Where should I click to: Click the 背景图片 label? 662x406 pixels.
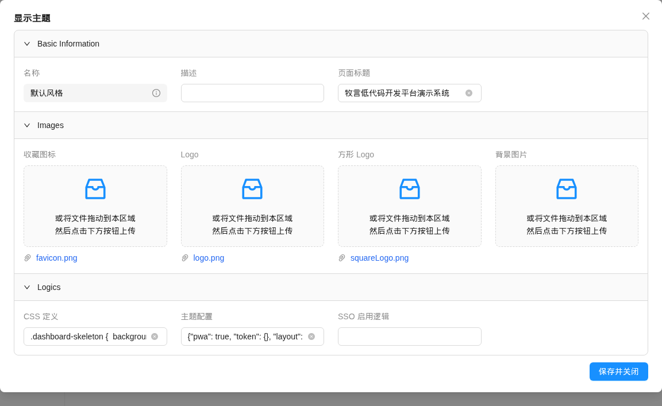(x=511, y=154)
